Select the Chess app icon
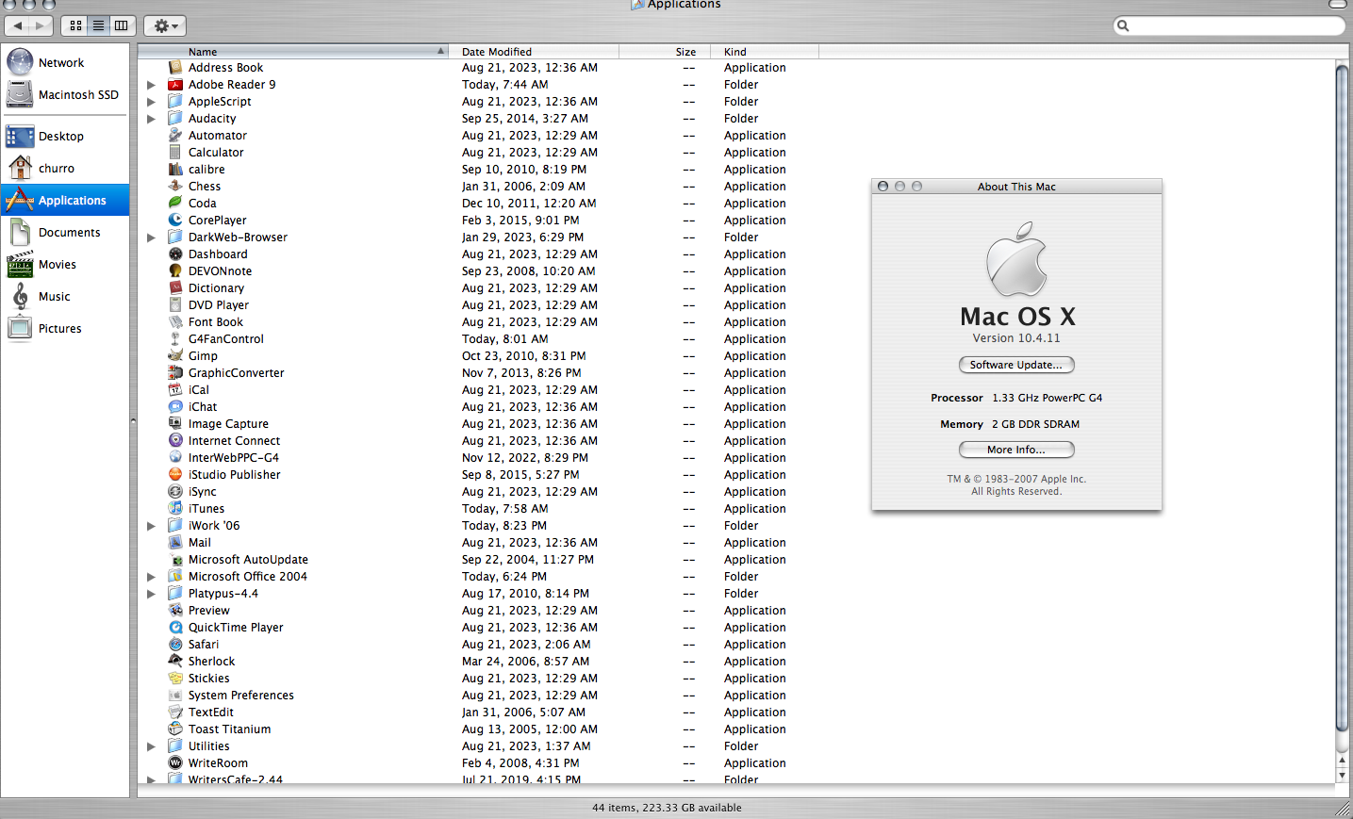The width and height of the screenshot is (1353, 819). coord(175,186)
